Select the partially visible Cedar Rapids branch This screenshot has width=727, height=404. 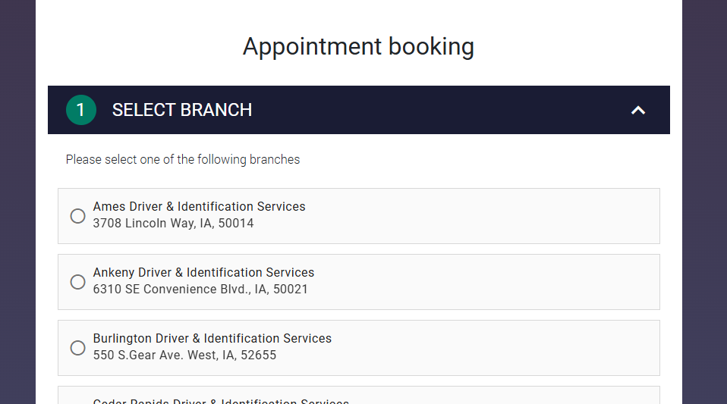359,396
